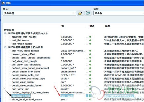Select the detail_circle_line_style option
Viewport: 144px width, 102px height.
click(x=26, y=72)
